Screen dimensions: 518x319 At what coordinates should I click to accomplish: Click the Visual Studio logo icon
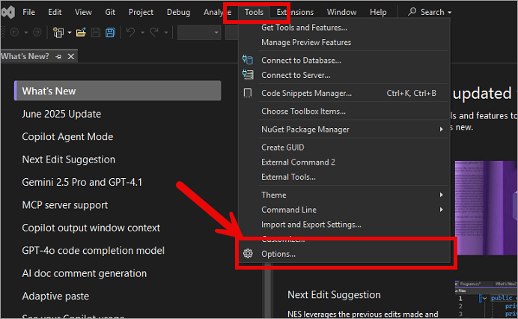pyautogui.click(x=8, y=12)
